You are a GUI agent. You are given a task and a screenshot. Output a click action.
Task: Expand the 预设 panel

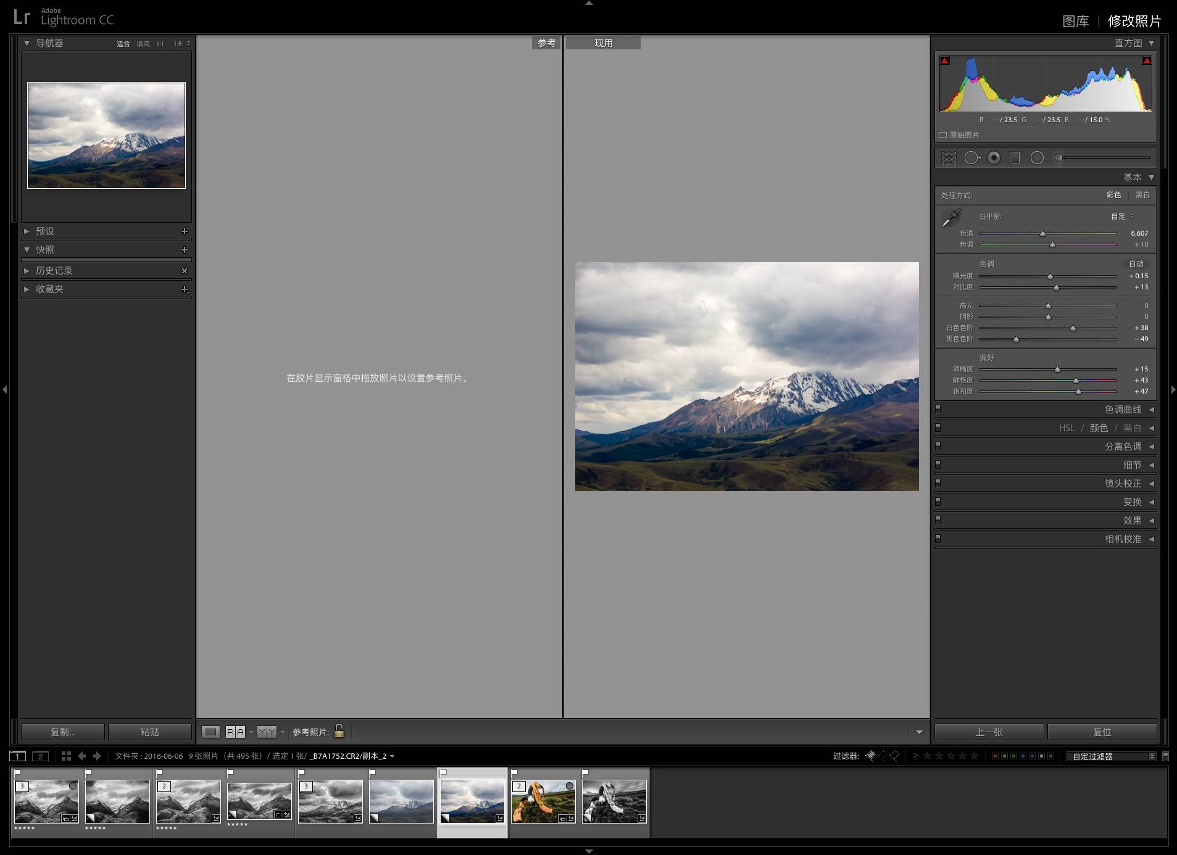(27, 231)
